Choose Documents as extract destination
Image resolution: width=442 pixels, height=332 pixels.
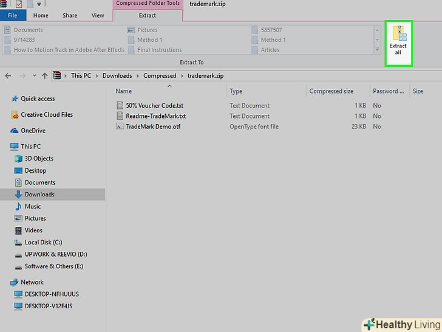[24, 30]
